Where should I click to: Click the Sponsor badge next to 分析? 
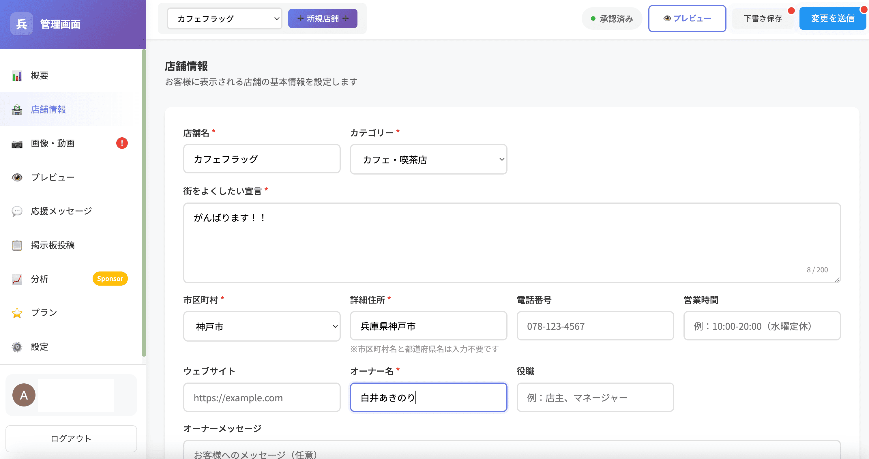click(x=110, y=279)
